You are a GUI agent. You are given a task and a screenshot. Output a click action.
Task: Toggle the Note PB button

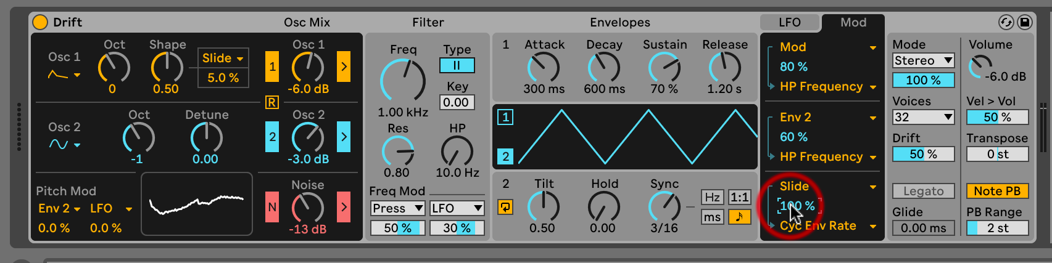[998, 191]
